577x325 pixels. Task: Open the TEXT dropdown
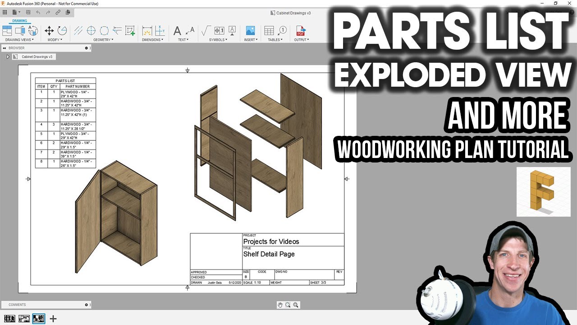tap(183, 40)
